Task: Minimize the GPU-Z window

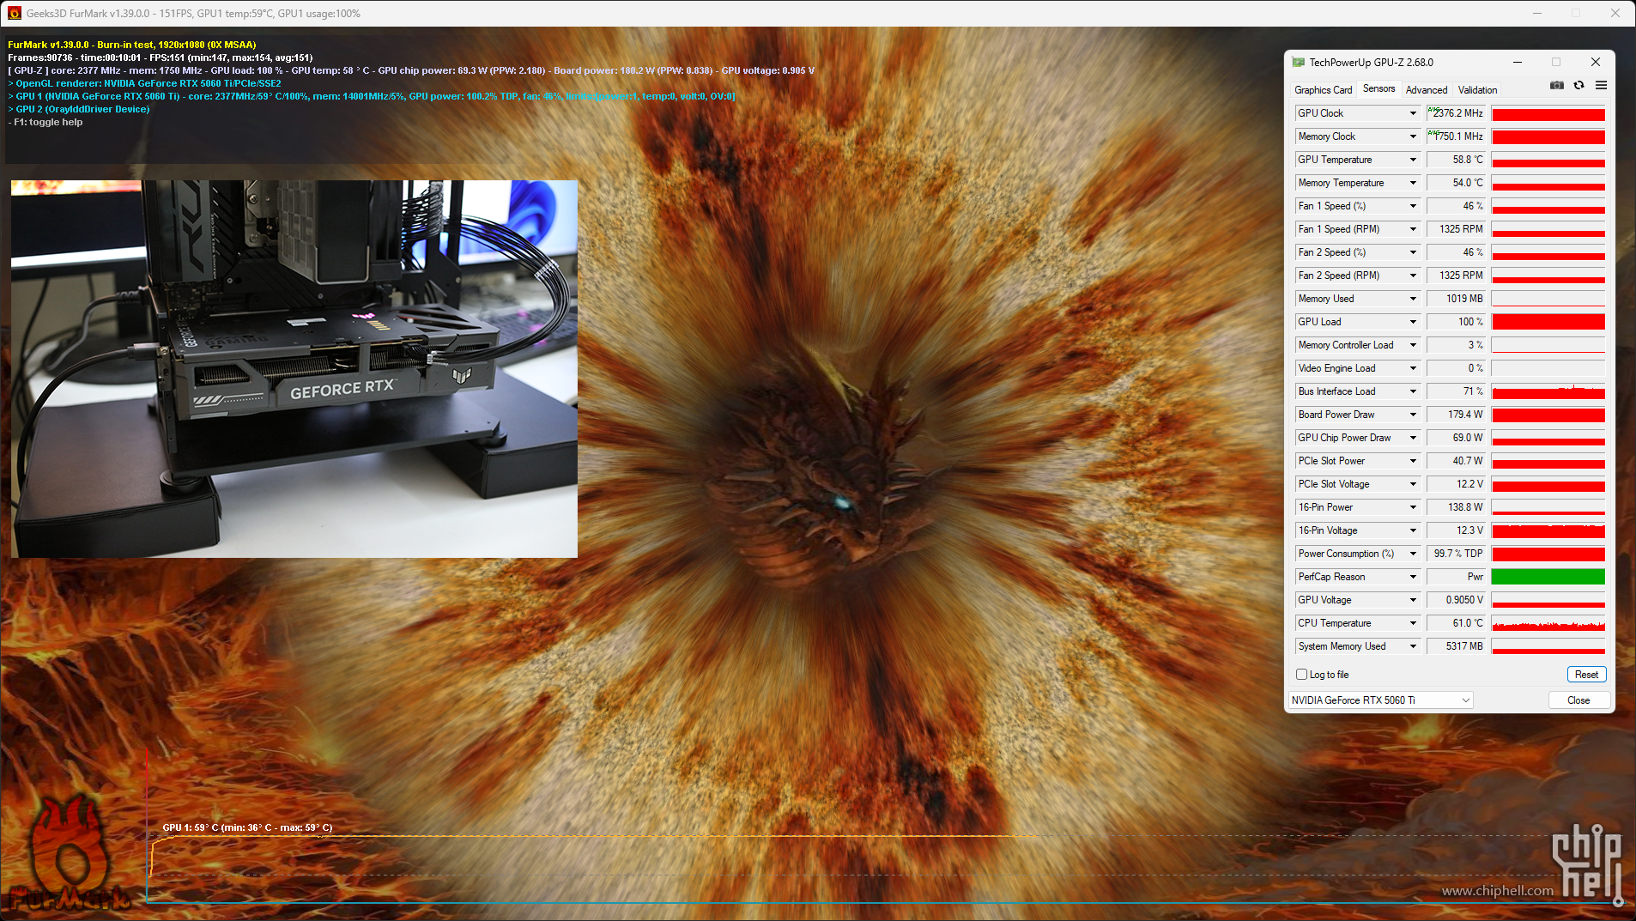Action: click(x=1517, y=63)
